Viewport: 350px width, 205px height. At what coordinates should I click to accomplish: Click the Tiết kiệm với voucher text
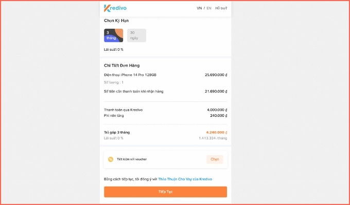pyautogui.click(x=132, y=159)
